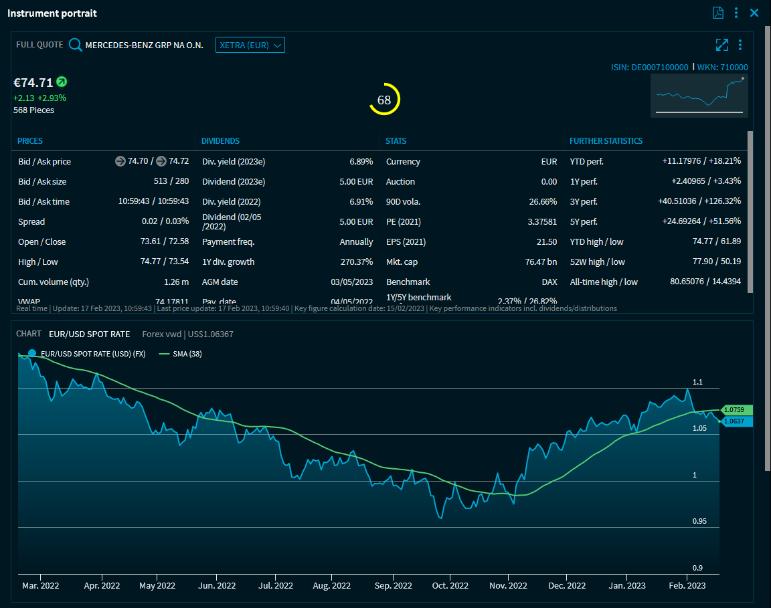Select the PRICES column header
This screenshot has width=771, height=608.
pos(30,141)
